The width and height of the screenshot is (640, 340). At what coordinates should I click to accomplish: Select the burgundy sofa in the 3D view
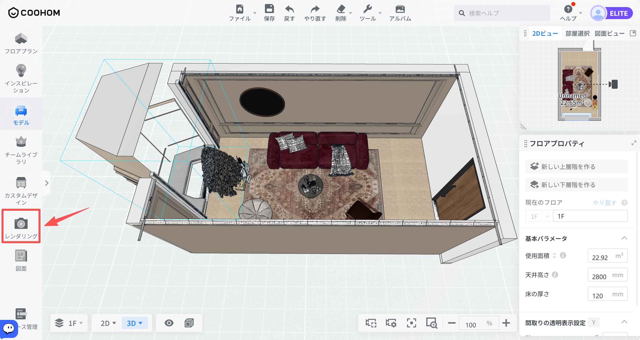317,150
